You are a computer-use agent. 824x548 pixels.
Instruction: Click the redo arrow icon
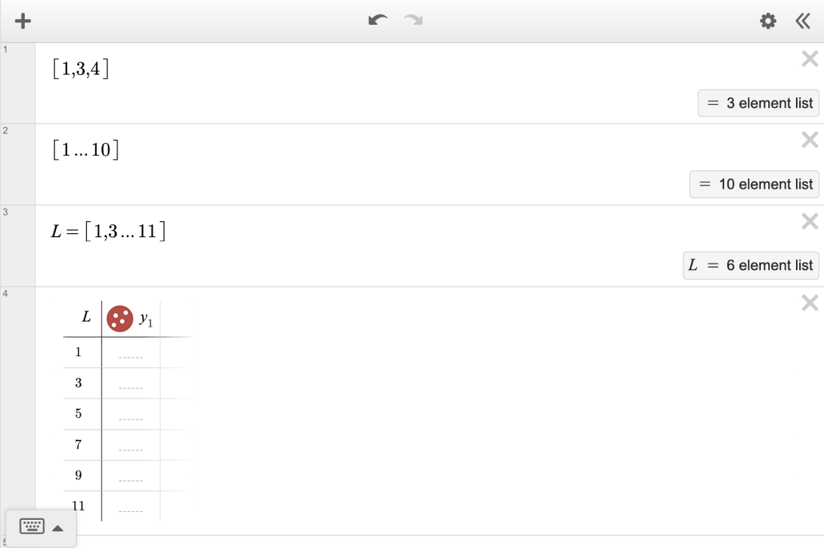(413, 21)
